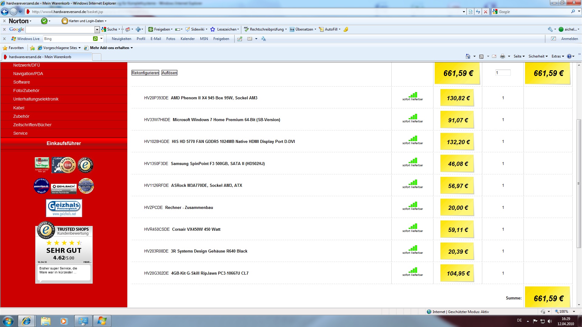Open Einkaufsführer section
The width and height of the screenshot is (582, 327).
(64, 144)
